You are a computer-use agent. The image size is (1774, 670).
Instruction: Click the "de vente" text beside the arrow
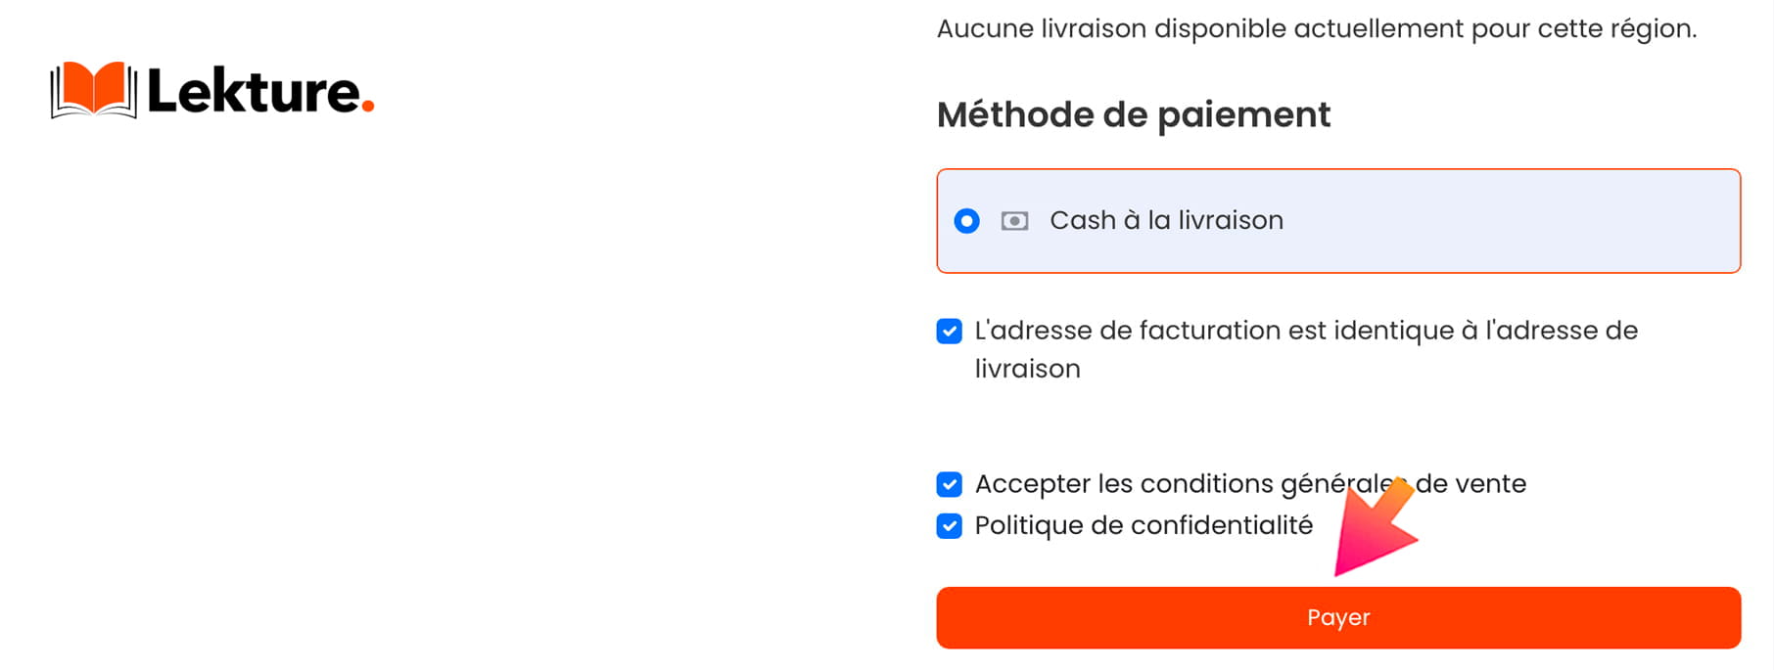1471,484
